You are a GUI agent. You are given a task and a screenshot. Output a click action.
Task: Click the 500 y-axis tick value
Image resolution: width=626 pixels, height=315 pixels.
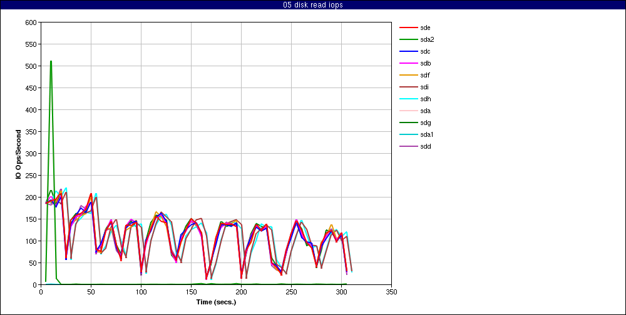pos(31,66)
